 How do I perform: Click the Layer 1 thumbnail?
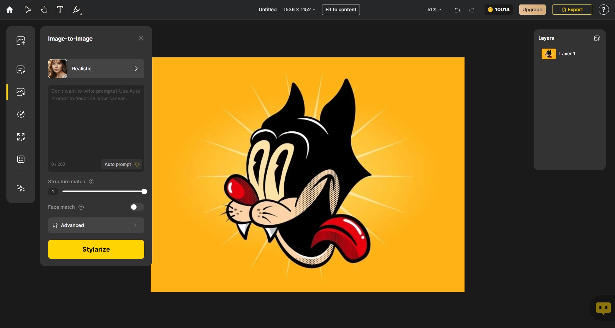coord(549,54)
